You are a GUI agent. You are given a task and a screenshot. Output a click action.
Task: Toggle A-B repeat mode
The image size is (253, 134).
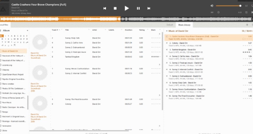[x=240, y=12]
